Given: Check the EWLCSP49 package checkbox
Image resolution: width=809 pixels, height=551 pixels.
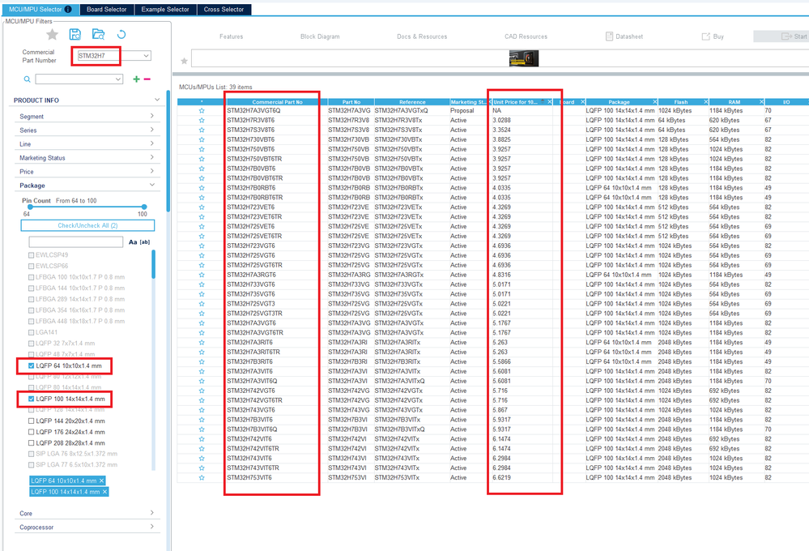Looking at the screenshot, I should (31, 255).
